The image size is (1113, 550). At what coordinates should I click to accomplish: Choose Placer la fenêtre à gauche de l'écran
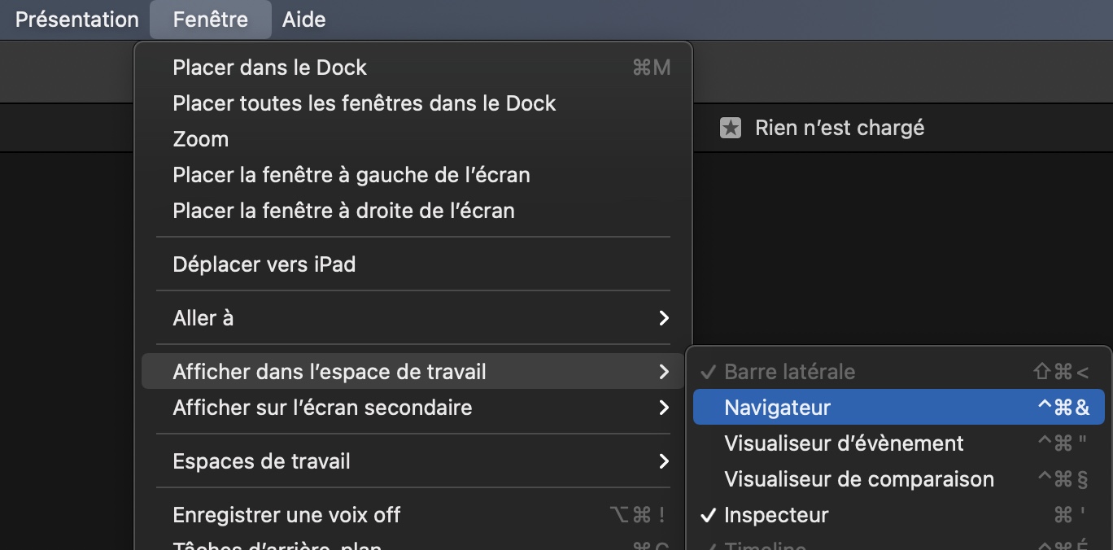(x=351, y=175)
